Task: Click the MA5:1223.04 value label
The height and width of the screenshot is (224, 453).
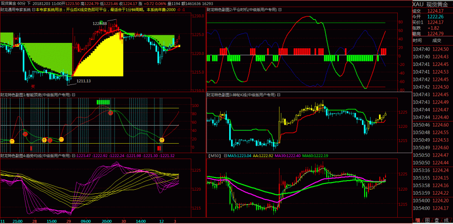Action: point(239,156)
